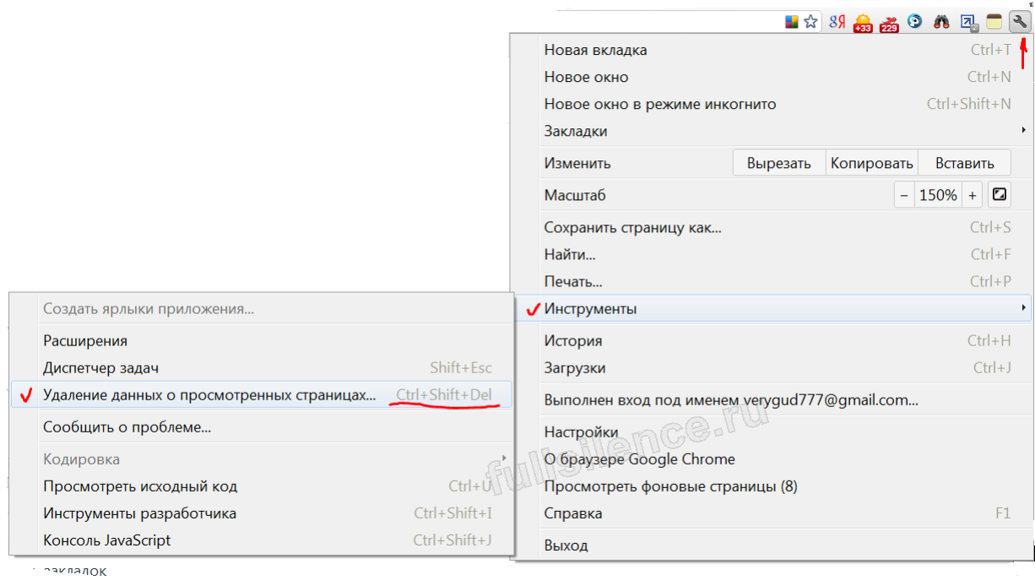The width and height of the screenshot is (1035, 586).
Task: Select Удаление данных о просмотренных страницах
Action: pos(209,395)
